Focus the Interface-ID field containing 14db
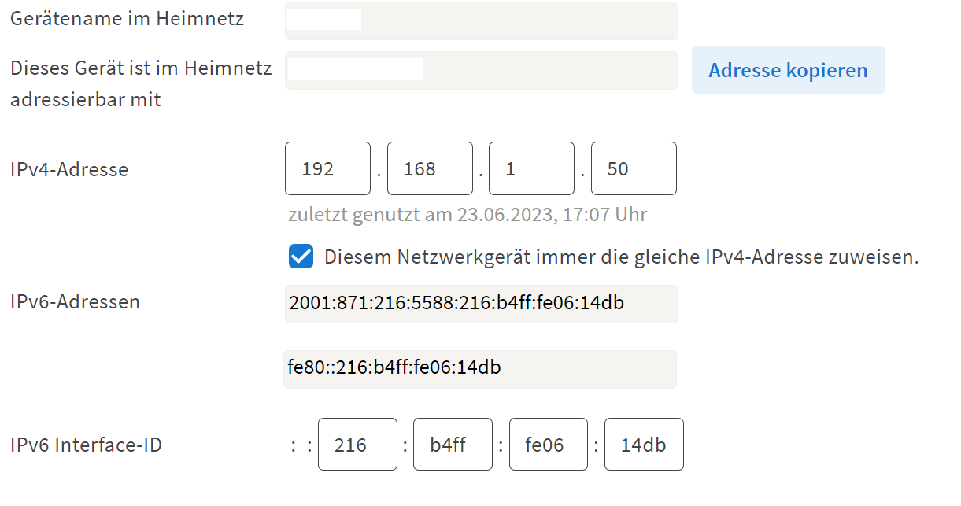Screen dimensions: 961x506 (x=644, y=445)
